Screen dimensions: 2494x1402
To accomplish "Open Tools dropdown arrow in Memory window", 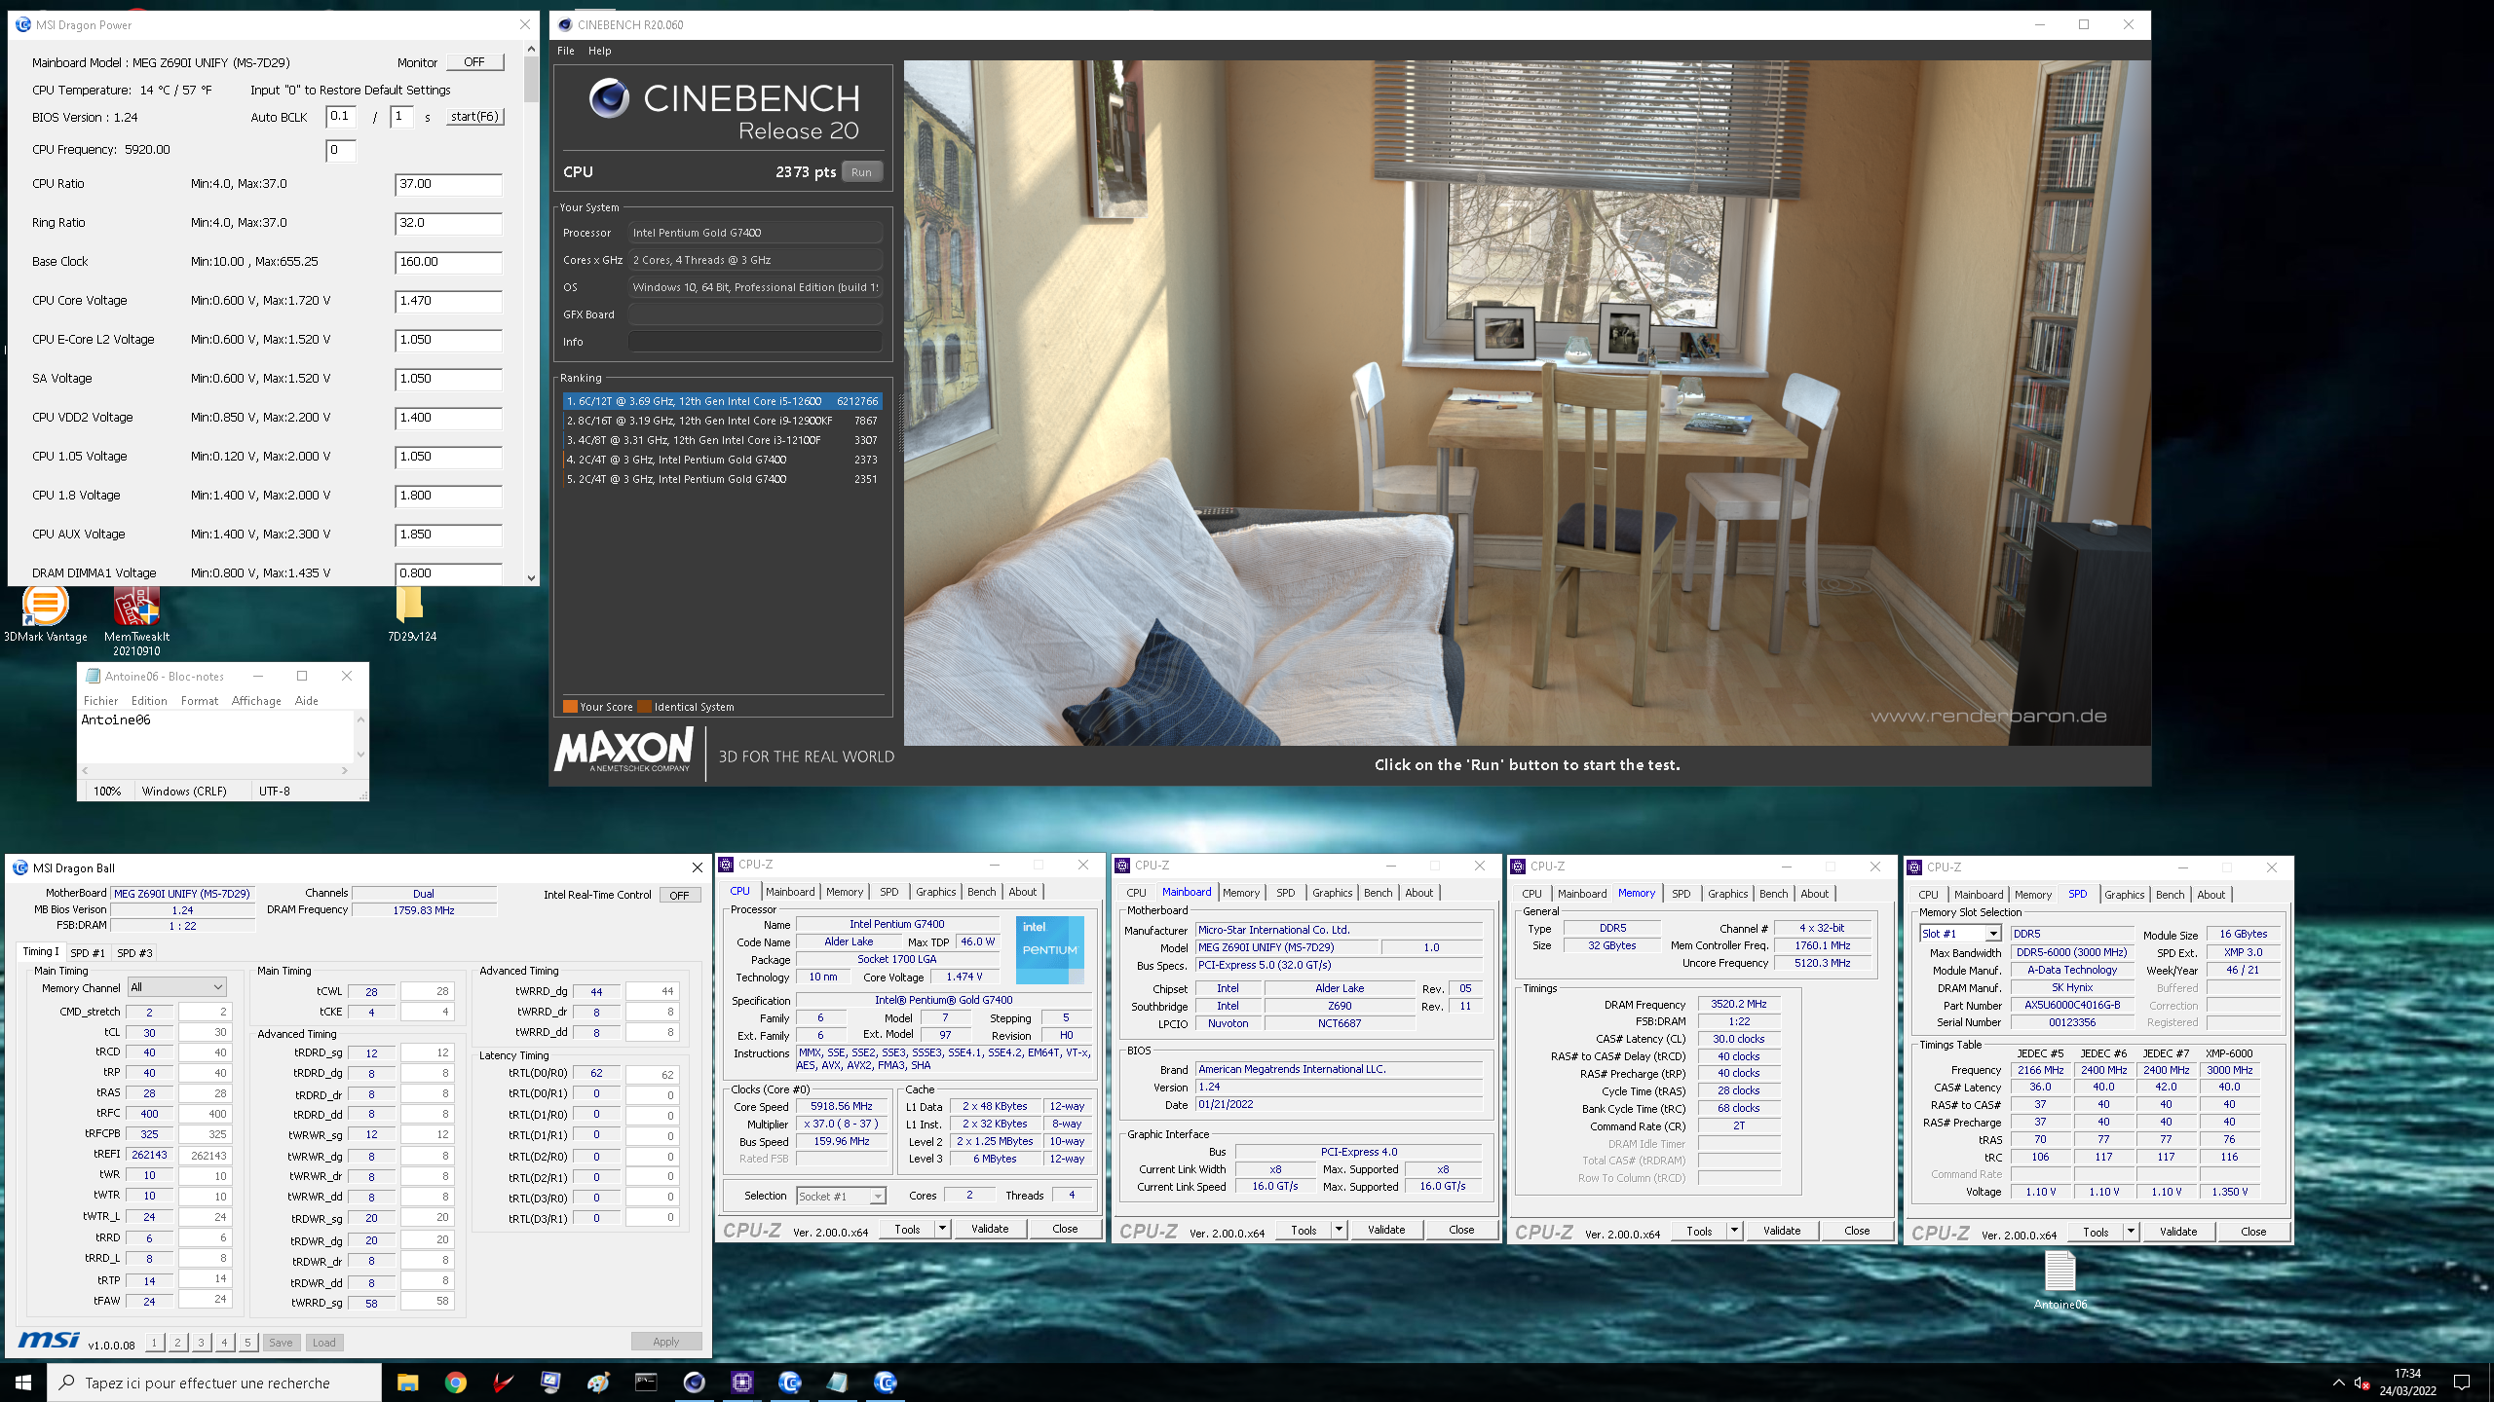I will coord(1734,1231).
